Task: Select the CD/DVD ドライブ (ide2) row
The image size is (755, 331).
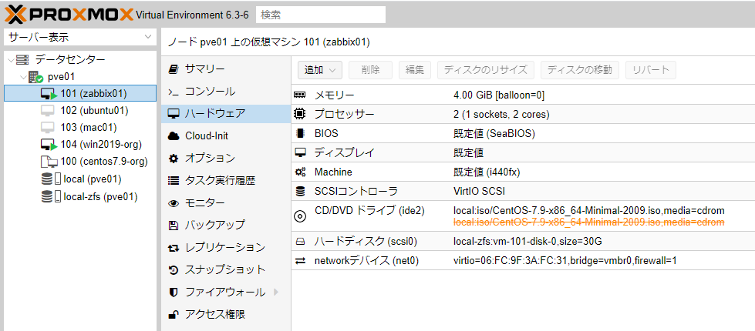Action: click(x=523, y=216)
